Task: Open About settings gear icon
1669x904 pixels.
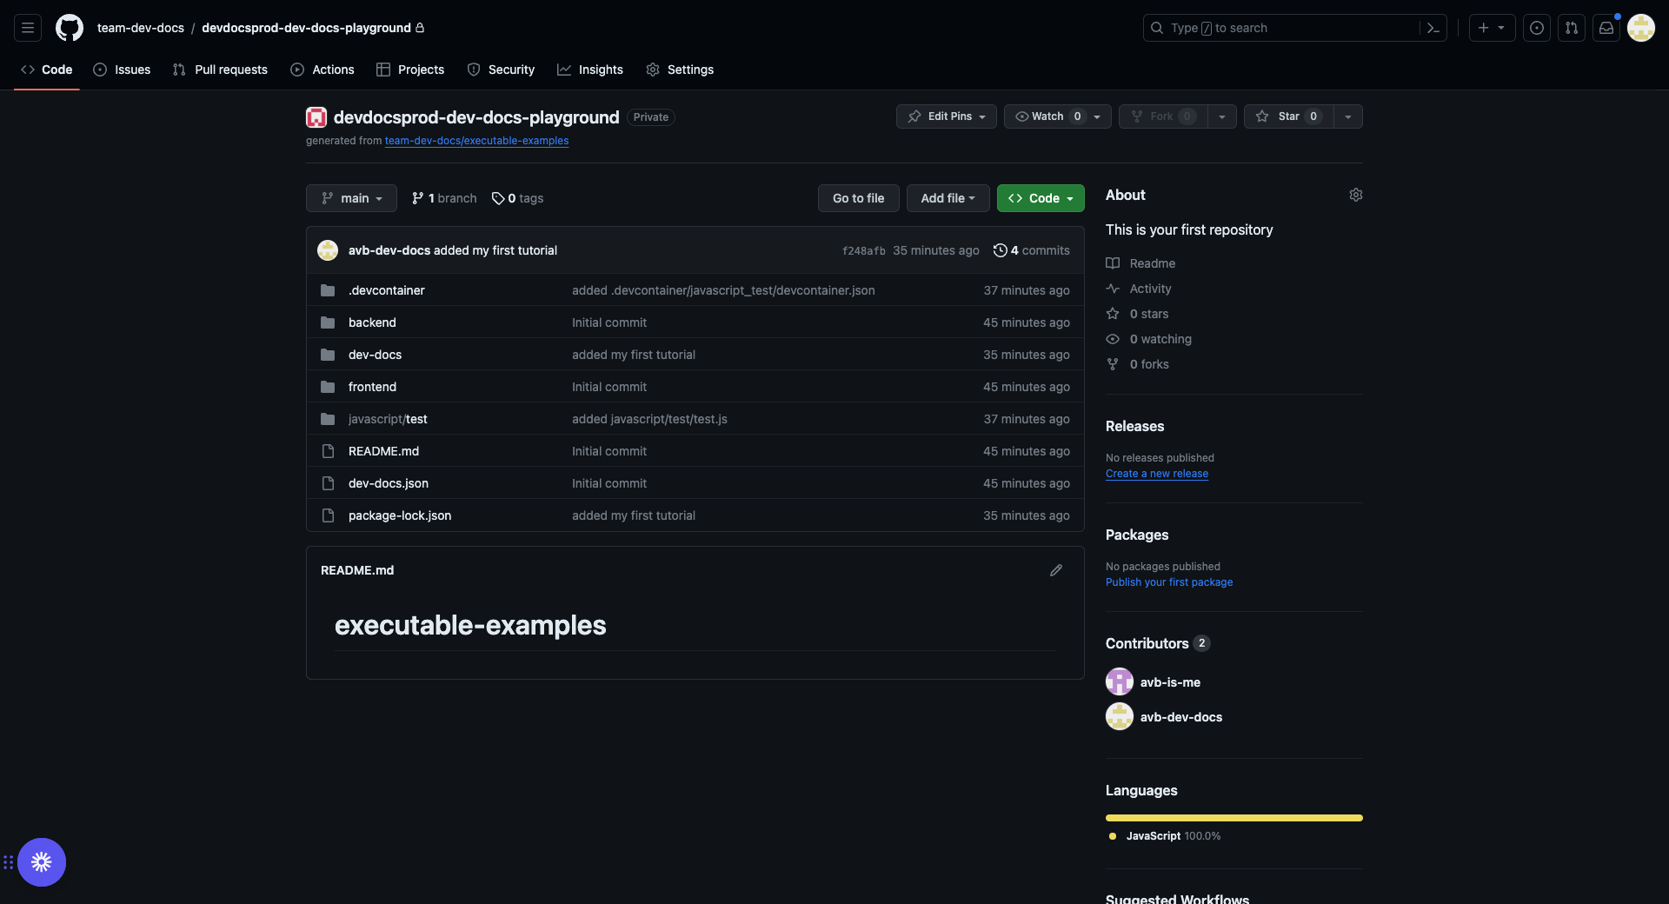Action: coord(1355,195)
